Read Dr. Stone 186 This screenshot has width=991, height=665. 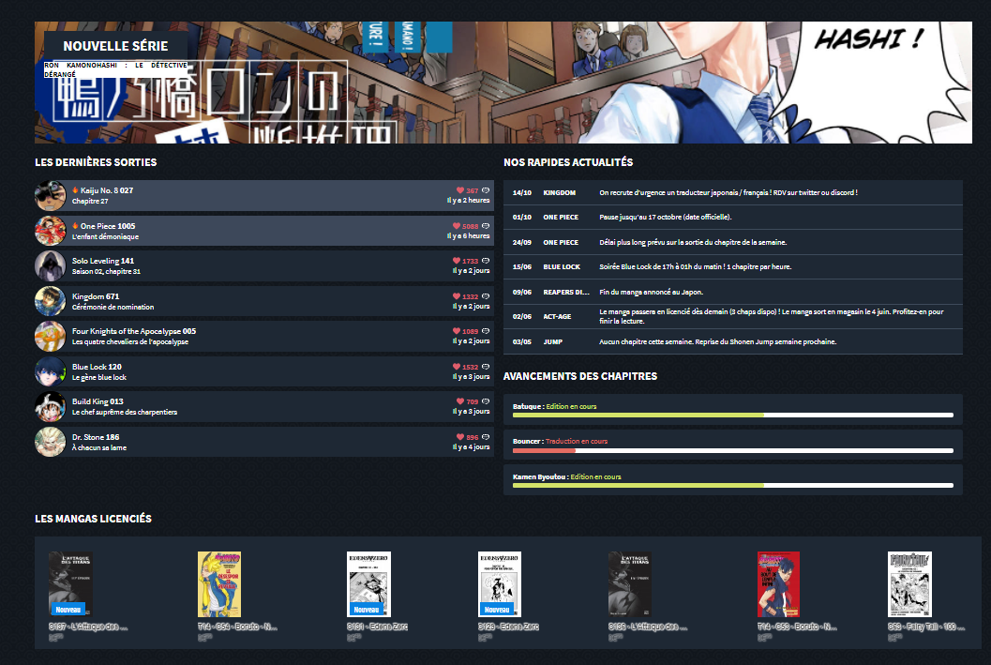coord(96,437)
